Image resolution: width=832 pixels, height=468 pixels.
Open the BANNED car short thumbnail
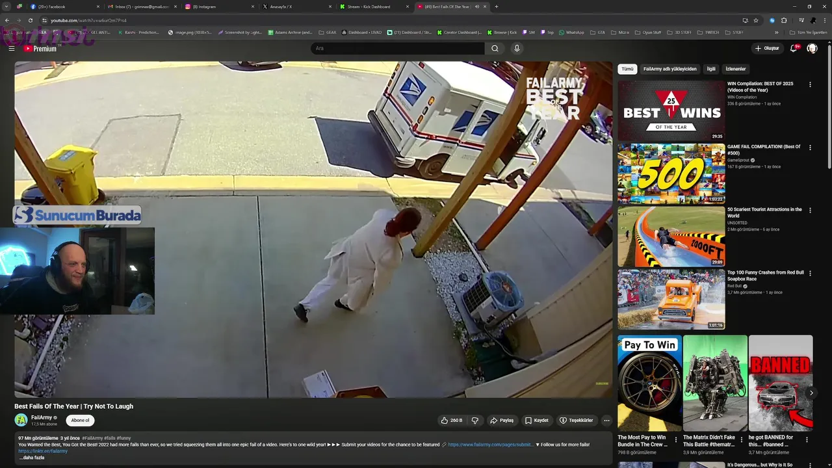(x=781, y=383)
